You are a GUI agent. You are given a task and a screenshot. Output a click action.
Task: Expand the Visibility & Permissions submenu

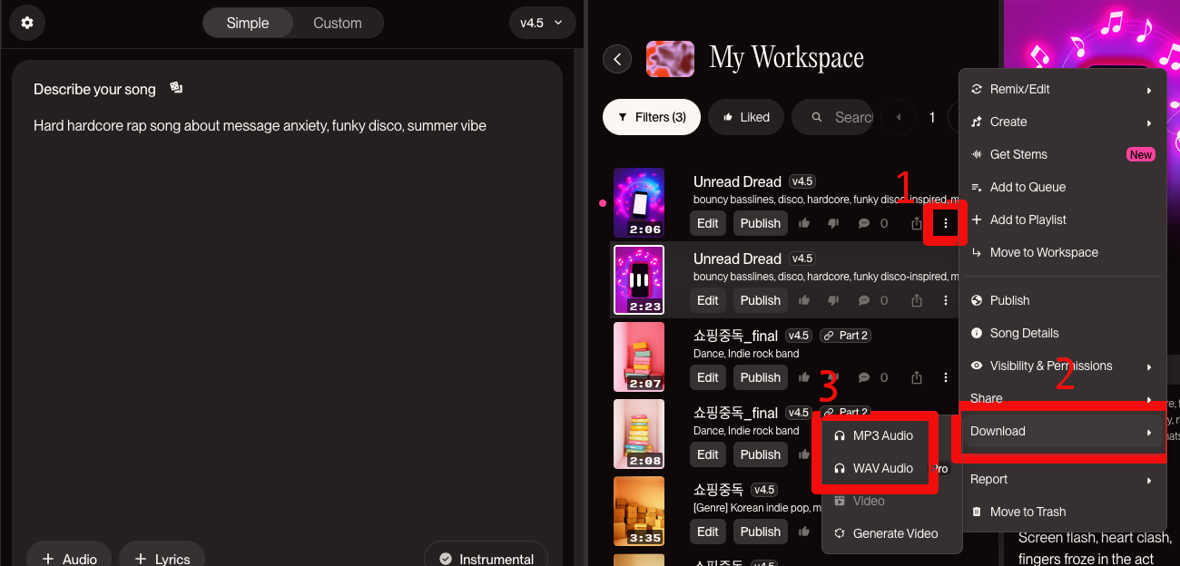pyautogui.click(x=1062, y=366)
